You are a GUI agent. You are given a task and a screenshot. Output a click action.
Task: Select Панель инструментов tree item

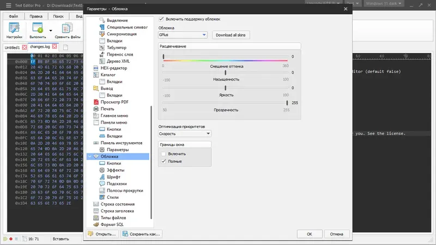point(121,143)
